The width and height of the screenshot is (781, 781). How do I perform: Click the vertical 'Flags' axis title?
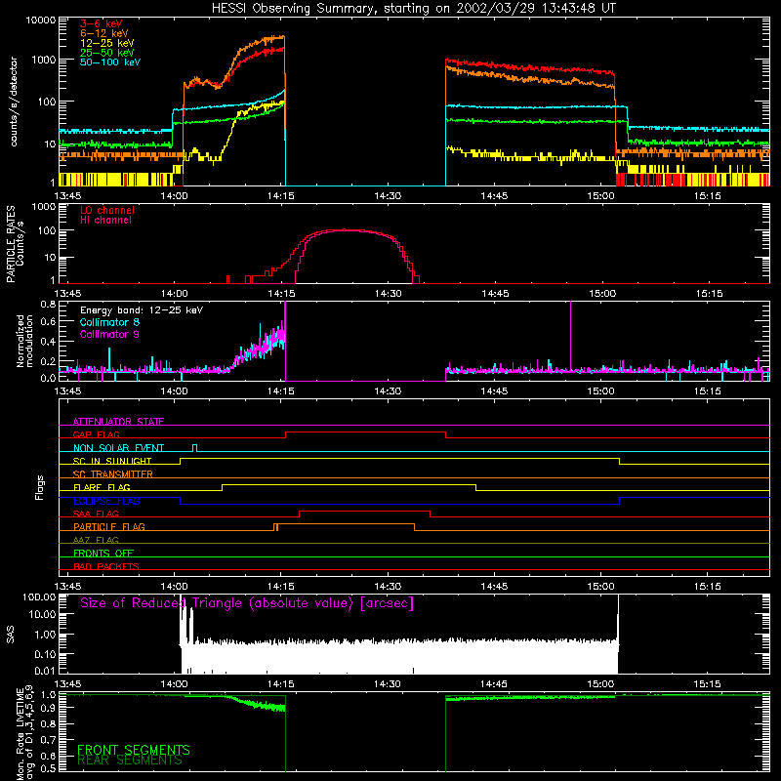pyautogui.click(x=39, y=487)
